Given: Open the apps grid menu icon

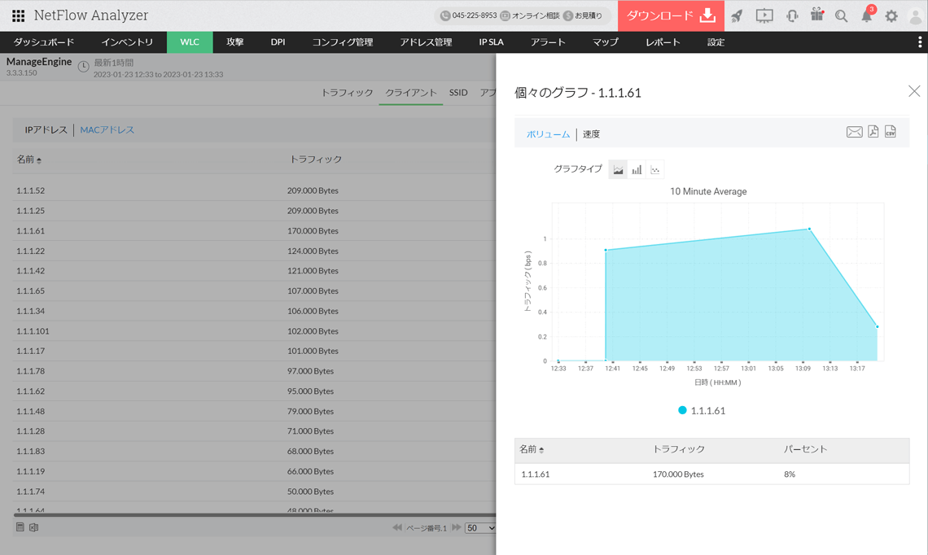Looking at the screenshot, I should 18,15.
